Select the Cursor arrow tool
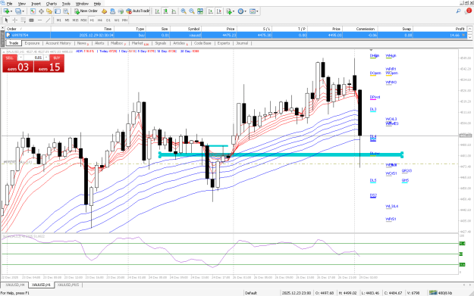 pos(6,20)
